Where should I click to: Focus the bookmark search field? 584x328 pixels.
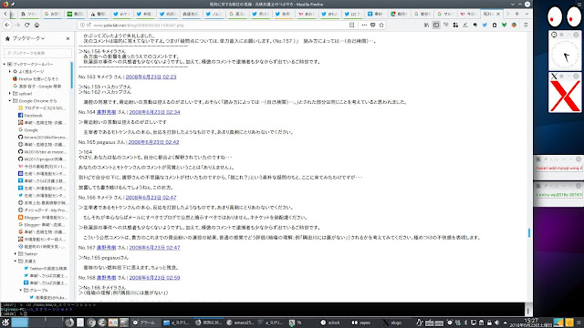(37, 53)
